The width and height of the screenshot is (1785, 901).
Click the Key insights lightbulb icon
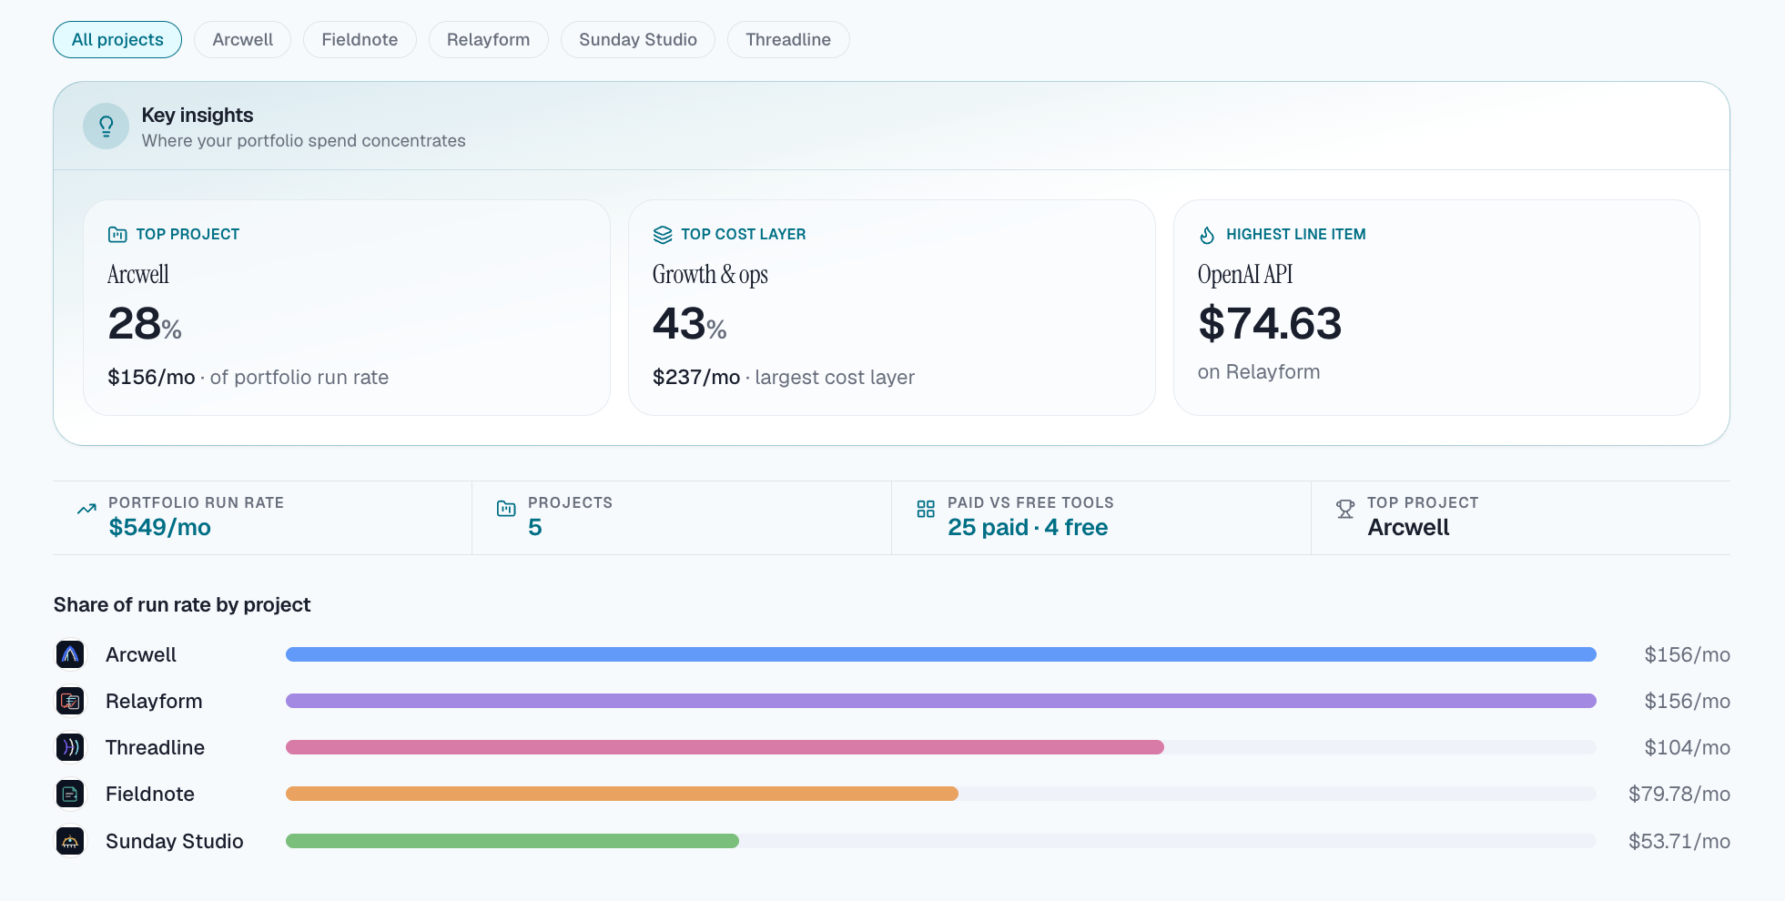(x=106, y=126)
